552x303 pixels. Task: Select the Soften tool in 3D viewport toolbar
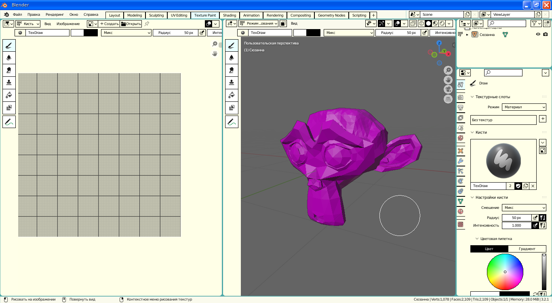(232, 58)
